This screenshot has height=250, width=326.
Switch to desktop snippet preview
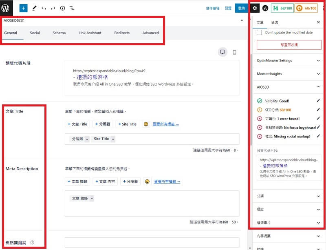coord(222,52)
